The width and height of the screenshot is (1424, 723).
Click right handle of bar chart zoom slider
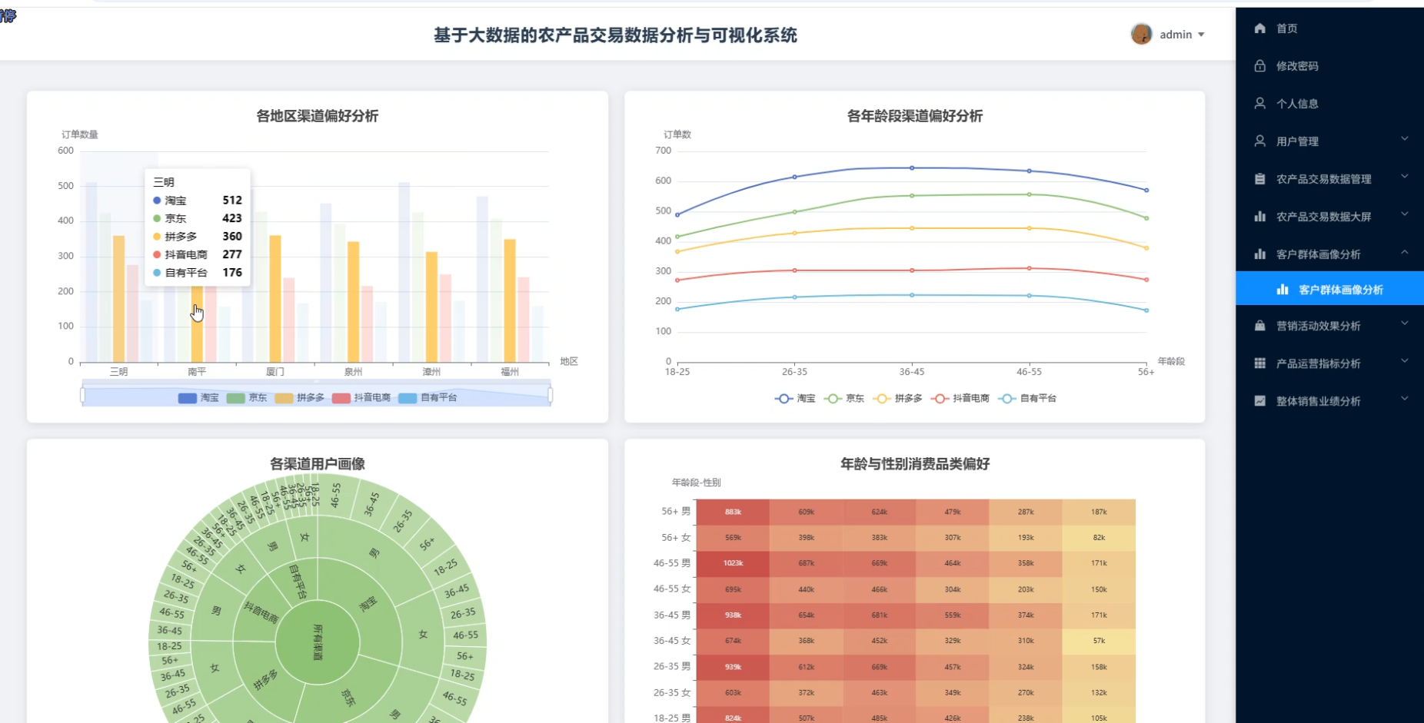[x=551, y=396]
